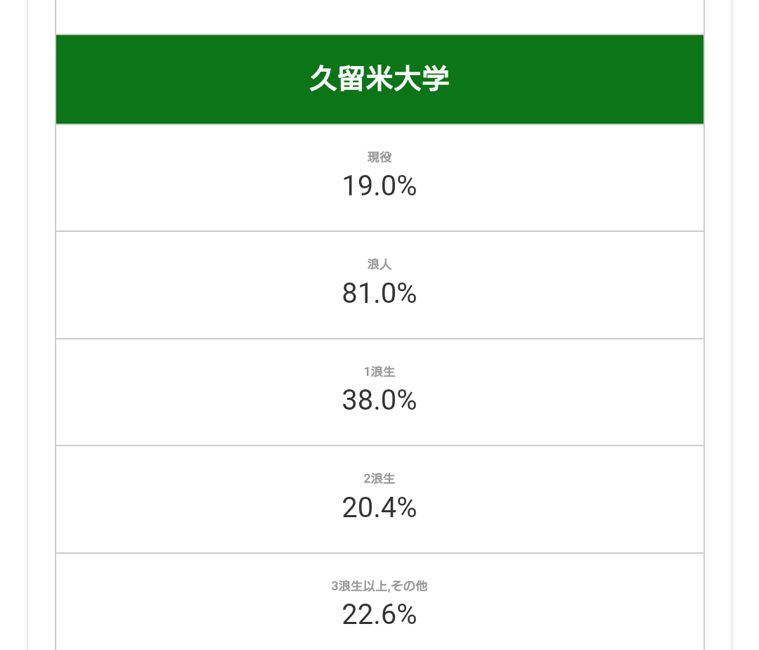This screenshot has width=759, height=650.
Task: Click the 久留米大学 header title
Action: [x=379, y=80]
